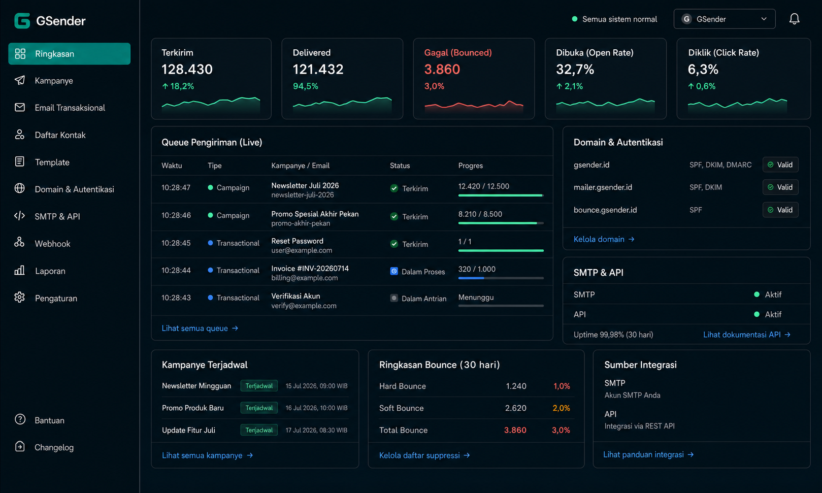This screenshot has height=493, width=822.
Task: Click the green system status dot
Action: coord(575,19)
